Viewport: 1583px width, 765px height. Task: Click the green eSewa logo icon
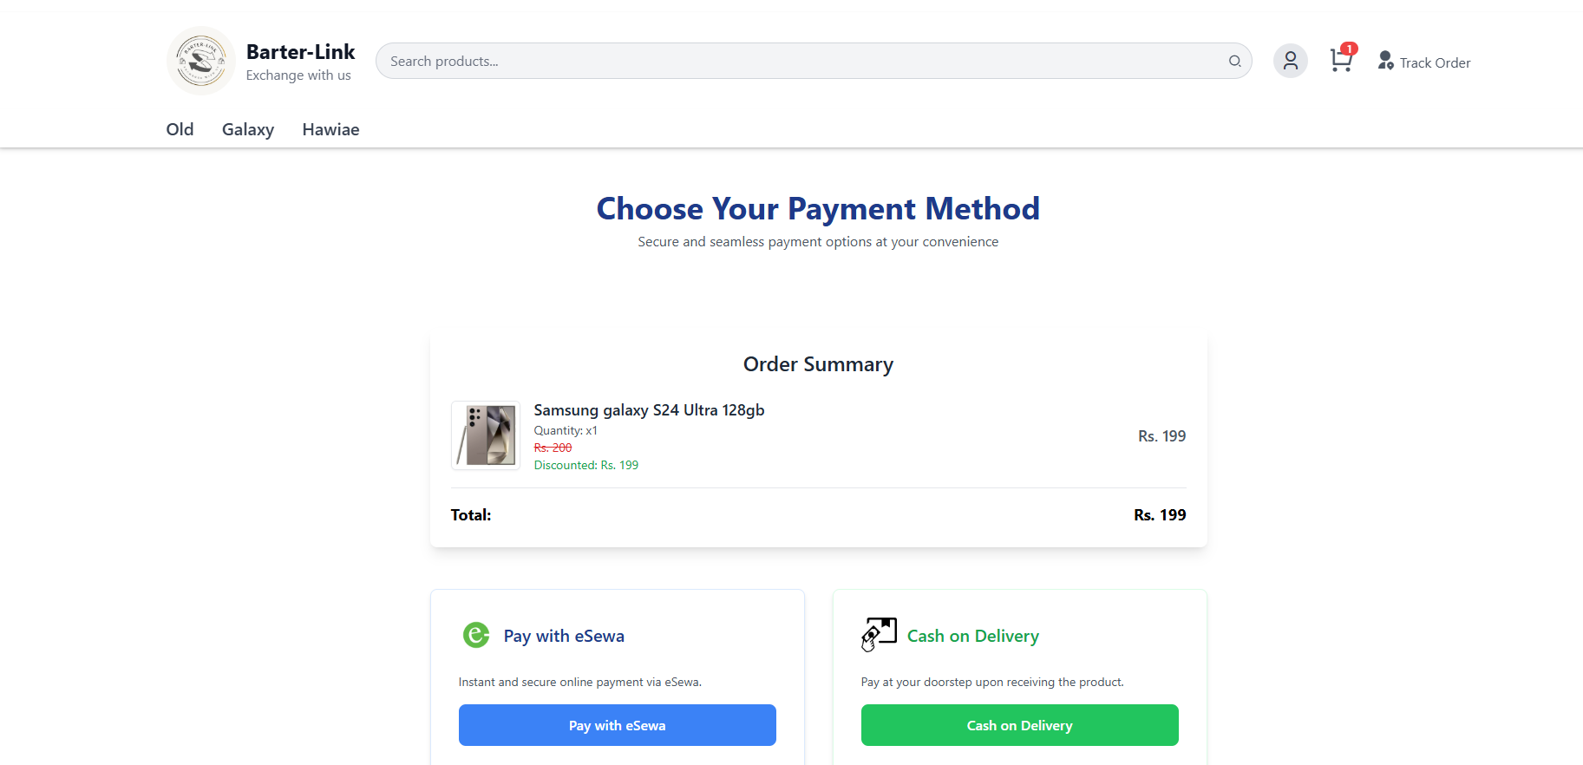(476, 636)
